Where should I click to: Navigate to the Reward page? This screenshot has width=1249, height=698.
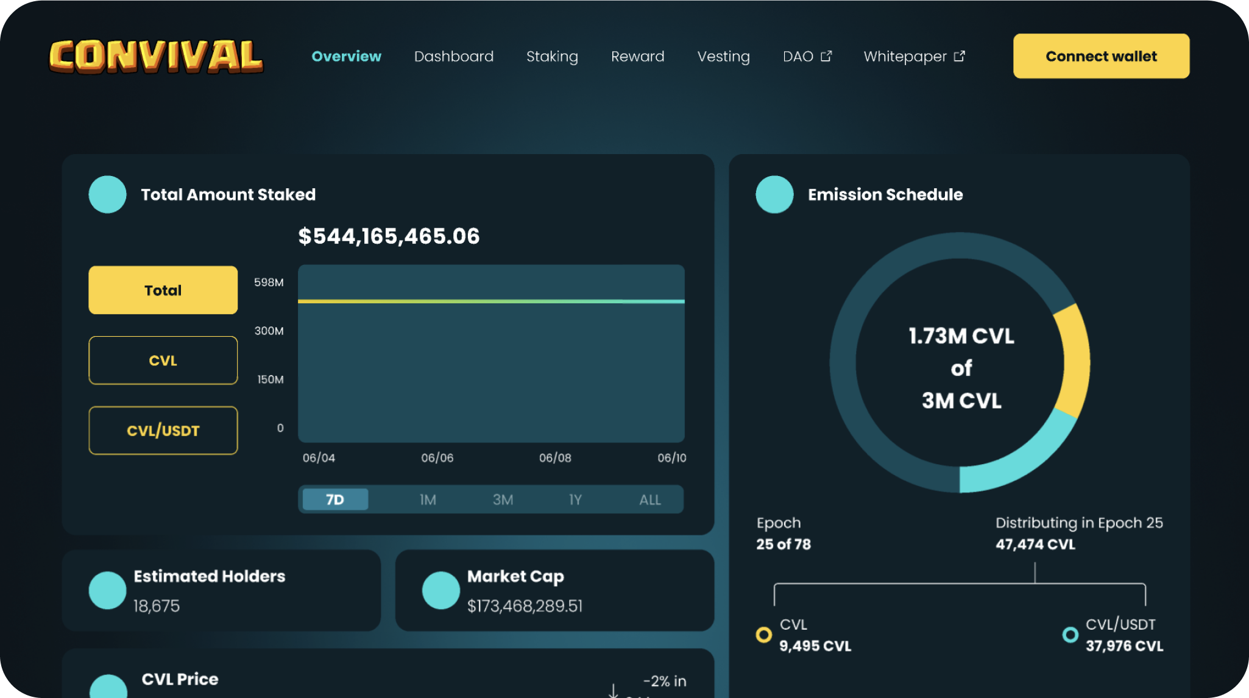tap(637, 56)
